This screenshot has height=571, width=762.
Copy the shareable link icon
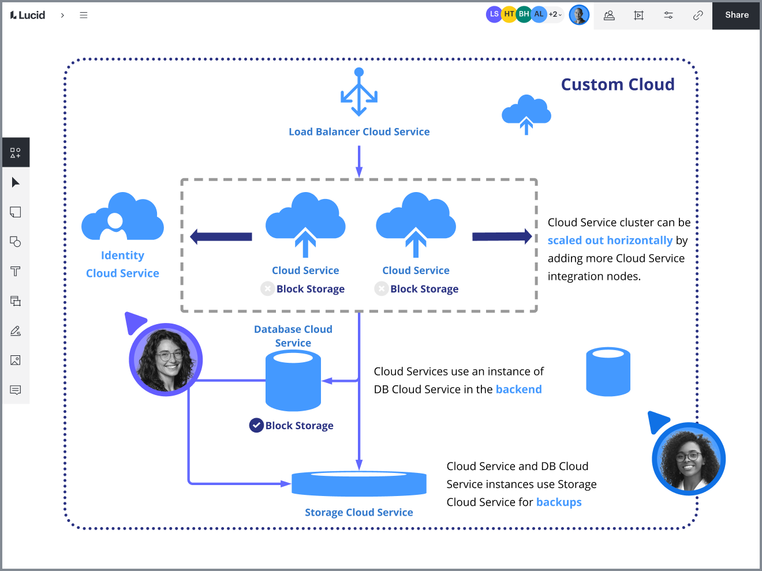tap(698, 16)
